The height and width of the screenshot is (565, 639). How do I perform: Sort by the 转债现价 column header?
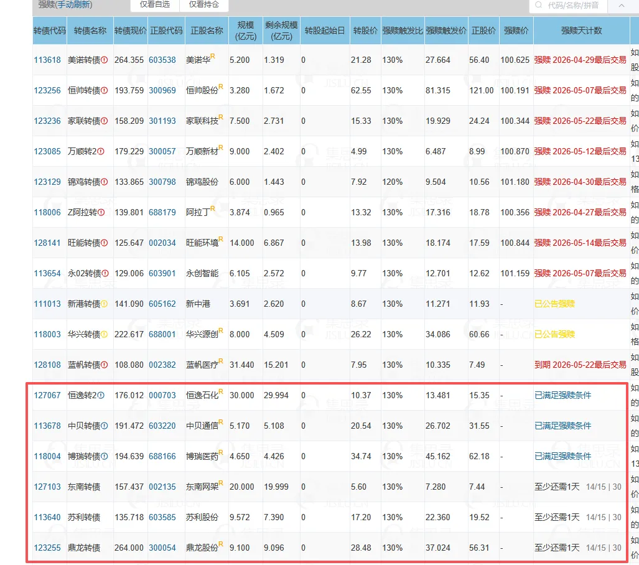coord(131,30)
